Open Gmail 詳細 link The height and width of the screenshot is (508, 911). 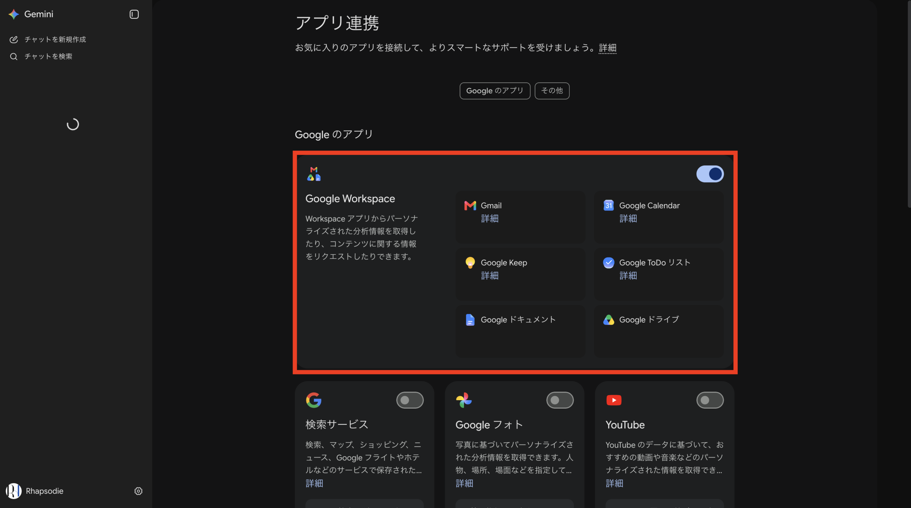click(x=490, y=219)
